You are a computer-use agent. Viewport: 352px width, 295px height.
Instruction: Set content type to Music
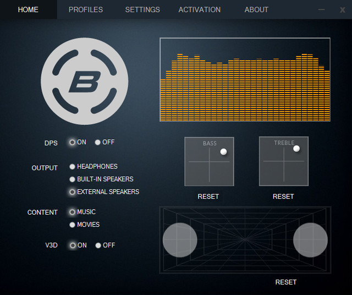[73, 212]
